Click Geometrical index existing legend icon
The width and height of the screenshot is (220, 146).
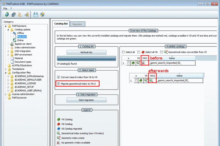(x=58, y=133)
